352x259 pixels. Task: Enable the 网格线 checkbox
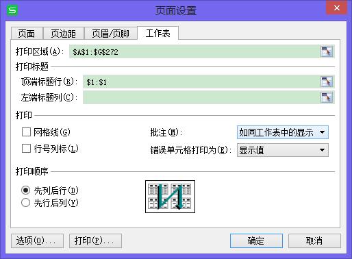click(x=26, y=132)
